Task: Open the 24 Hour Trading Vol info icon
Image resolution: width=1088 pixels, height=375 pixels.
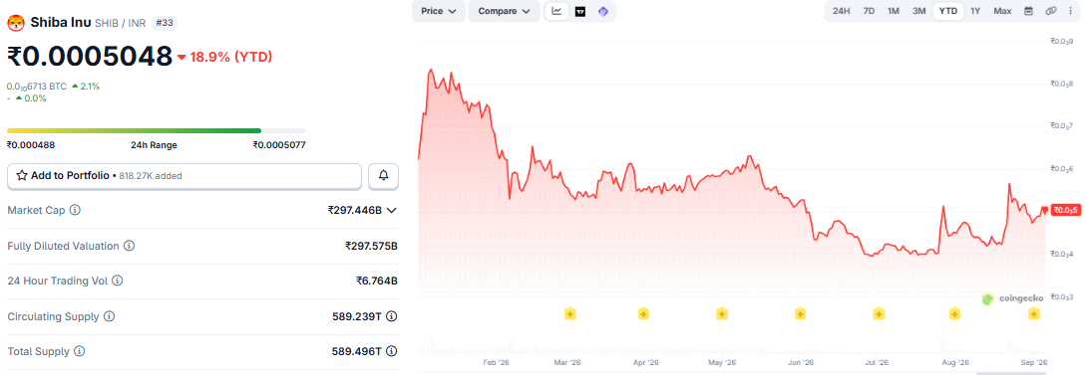Action: pyautogui.click(x=118, y=281)
